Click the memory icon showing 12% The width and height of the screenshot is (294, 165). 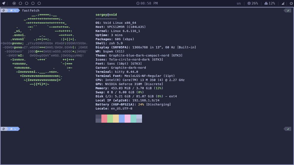[x=266, y=3]
